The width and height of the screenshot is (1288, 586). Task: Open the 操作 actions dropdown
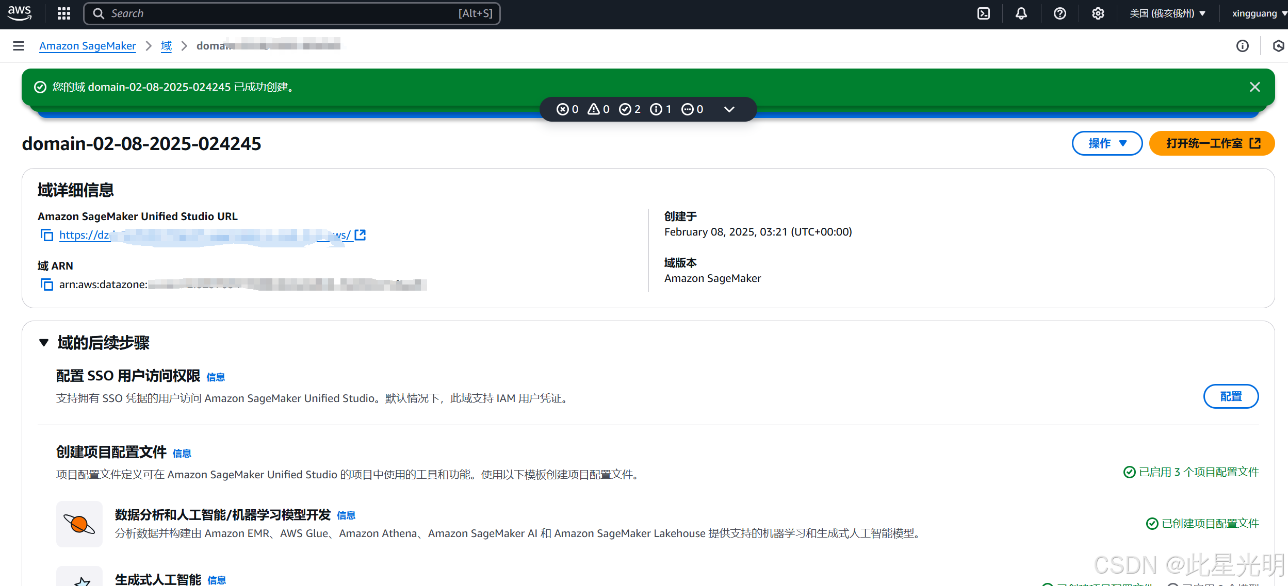[x=1107, y=143]
